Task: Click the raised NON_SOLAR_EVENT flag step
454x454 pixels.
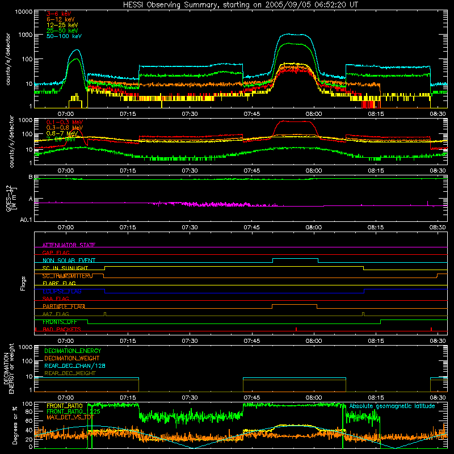Action: pos(295,259)
